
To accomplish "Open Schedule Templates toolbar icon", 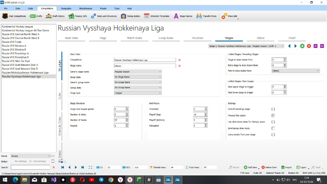I will click(147, 16).
